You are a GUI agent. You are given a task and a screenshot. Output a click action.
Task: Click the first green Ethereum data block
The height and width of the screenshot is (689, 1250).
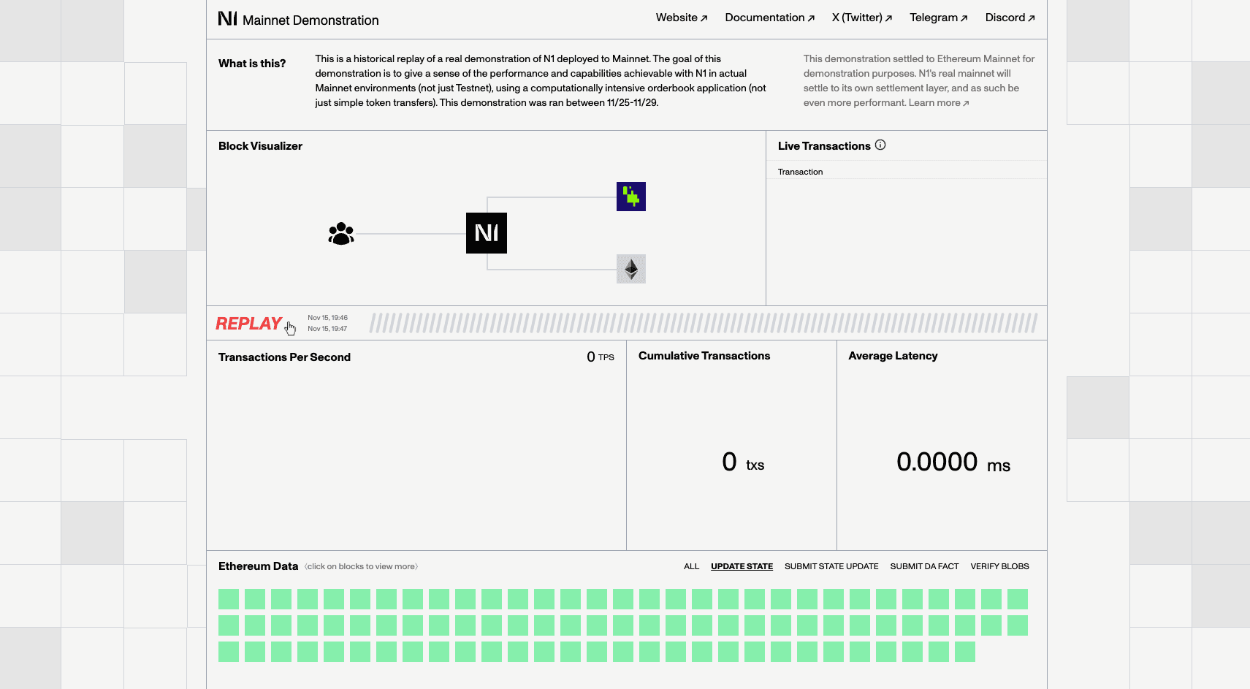point(229,599)
